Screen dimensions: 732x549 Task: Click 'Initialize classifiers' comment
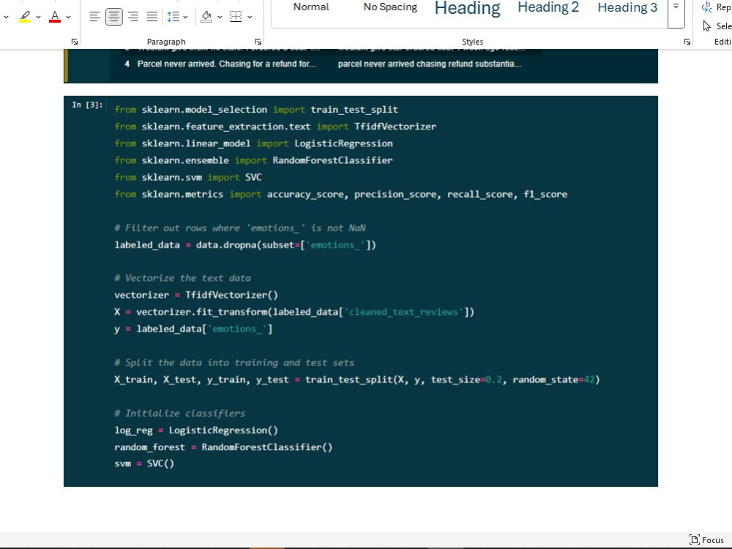pyautogui.click(x=180, y=413)
